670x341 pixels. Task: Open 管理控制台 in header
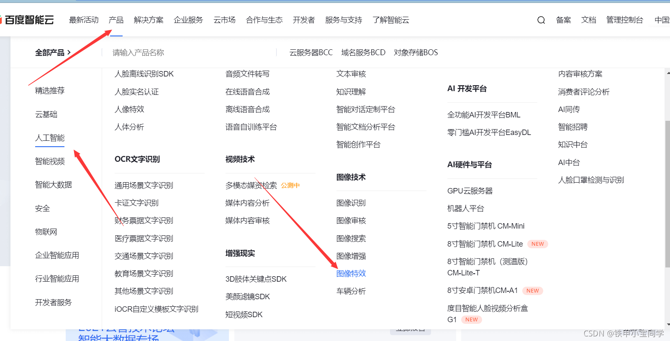tap(624, 20)
